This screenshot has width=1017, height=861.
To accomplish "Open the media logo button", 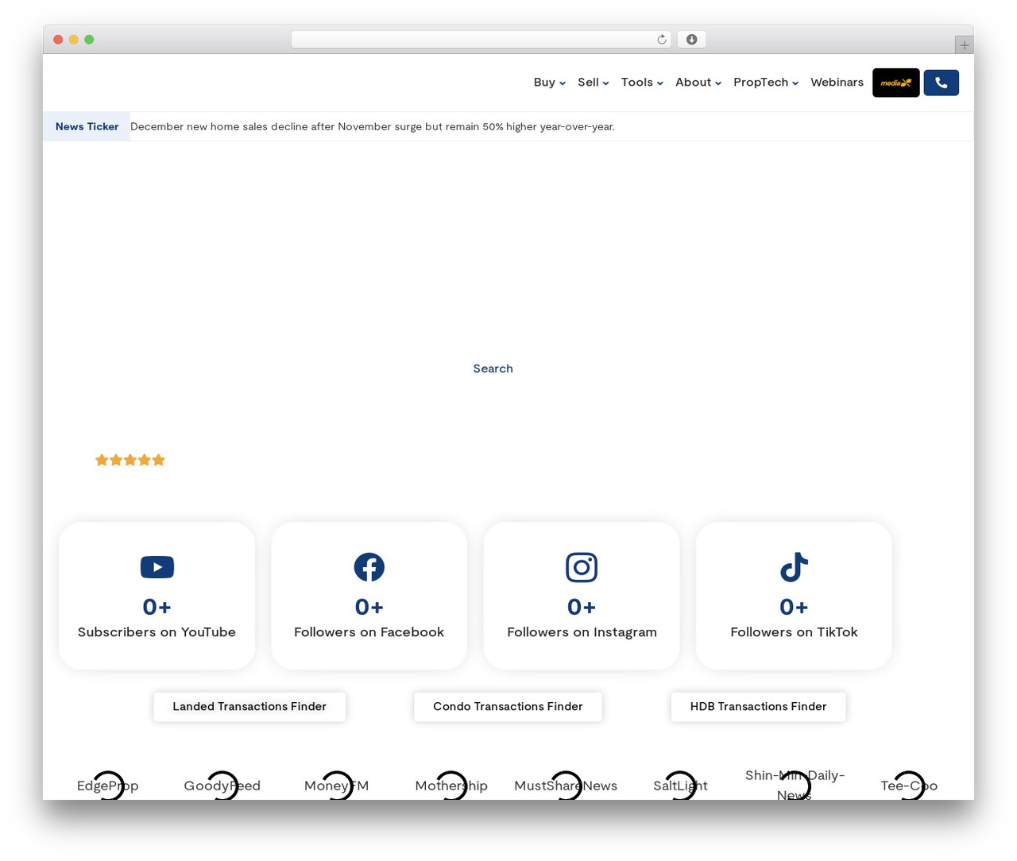I will 896,83.
